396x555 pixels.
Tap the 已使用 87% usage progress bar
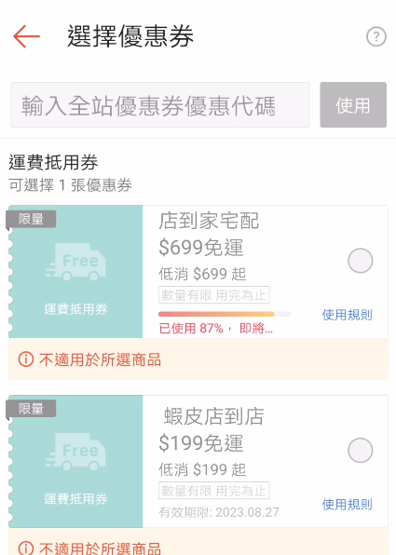pos(225,314)
